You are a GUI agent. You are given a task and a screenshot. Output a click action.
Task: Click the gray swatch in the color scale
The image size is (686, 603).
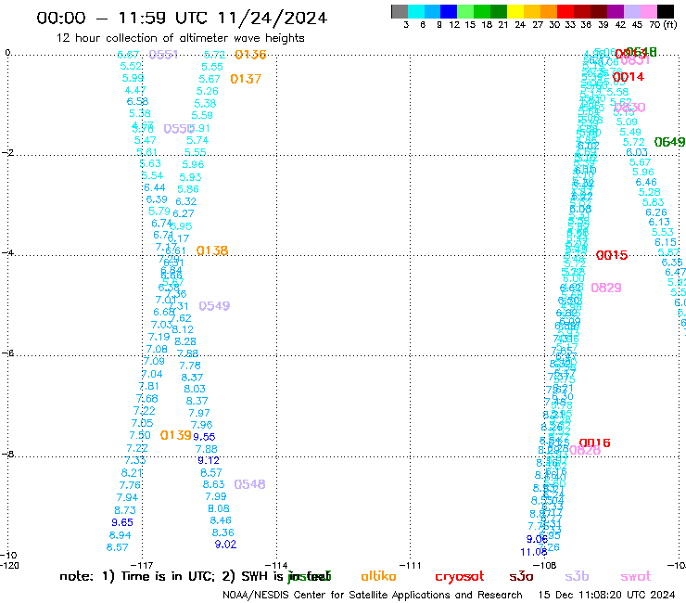400,11
